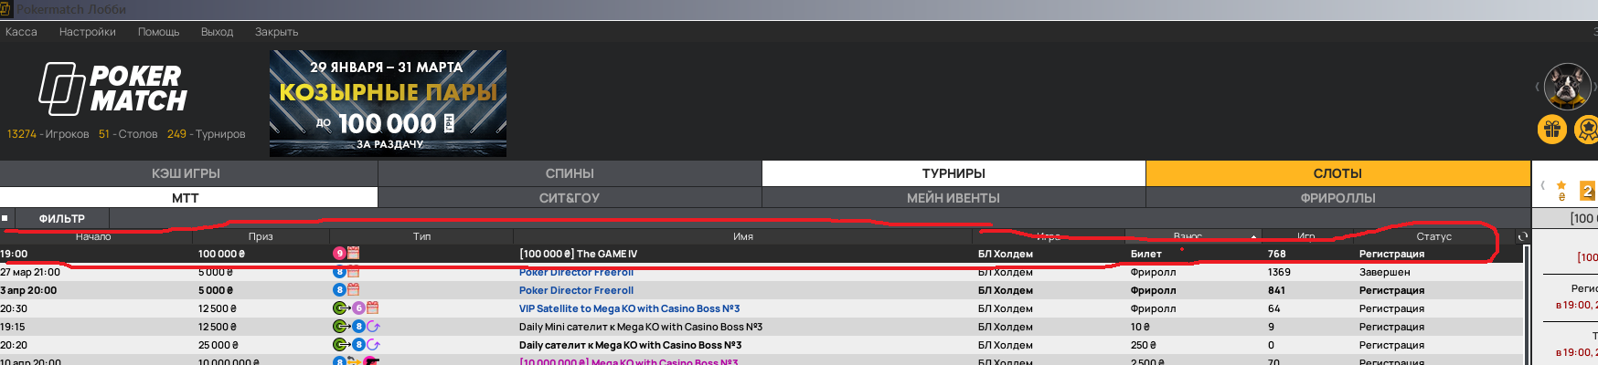The image size is (1598, 365).
Task: Open the ФРИРОЛЛЫ sub-tab
Action: pos(1337,198)
